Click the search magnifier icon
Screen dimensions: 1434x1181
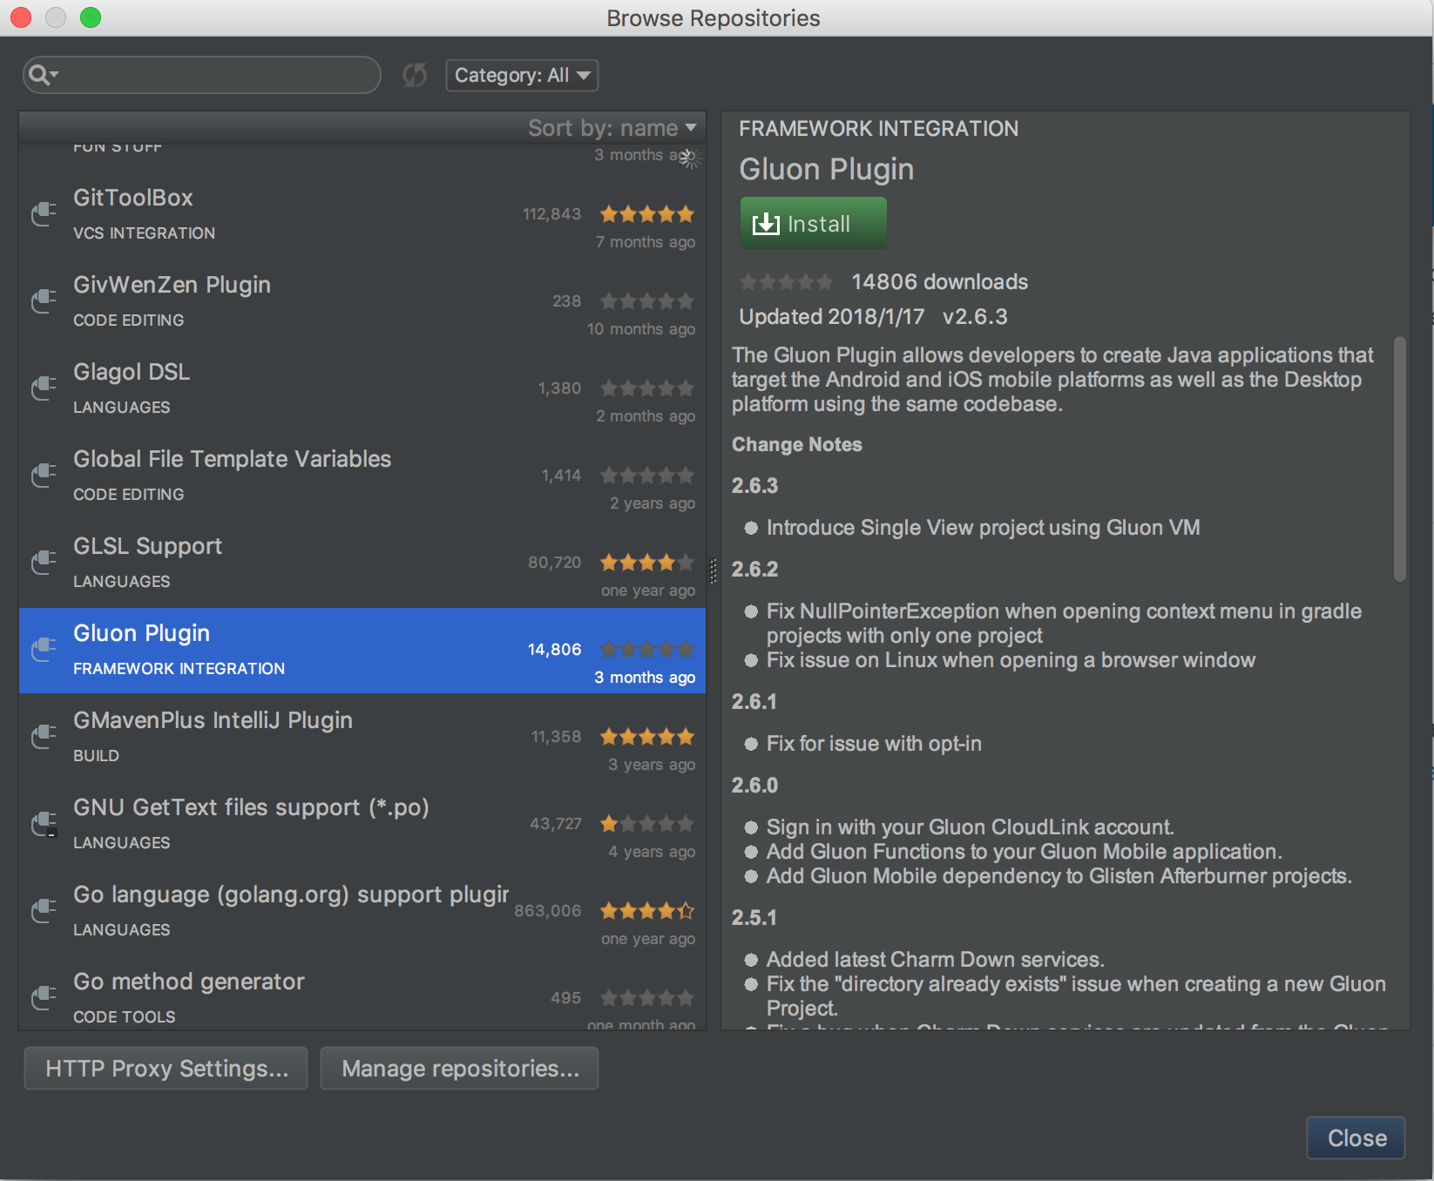tap(39, 75)
